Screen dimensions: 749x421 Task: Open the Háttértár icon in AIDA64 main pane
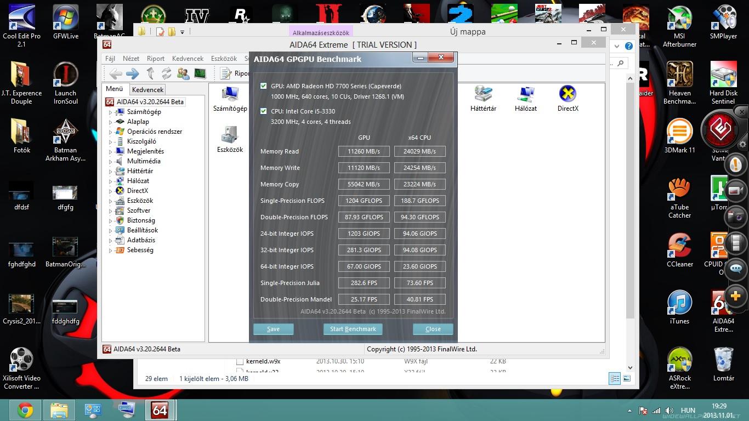(x=483, y=99)
